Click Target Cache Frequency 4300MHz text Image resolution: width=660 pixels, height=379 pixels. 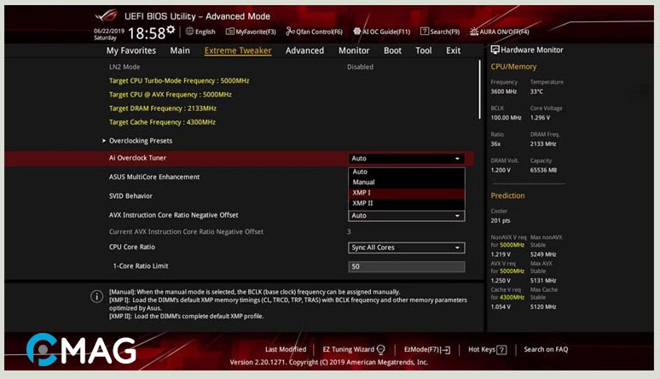coord(163,122)
